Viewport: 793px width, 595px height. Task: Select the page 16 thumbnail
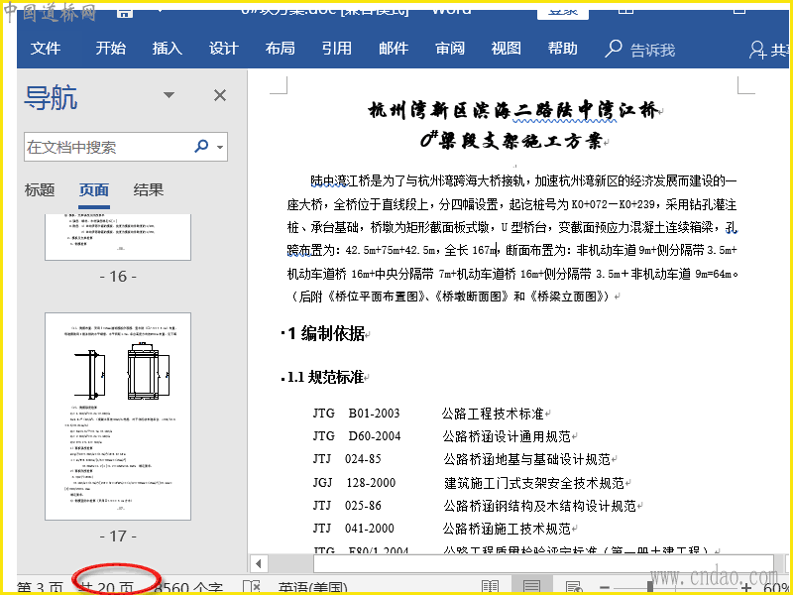[118, 237]
